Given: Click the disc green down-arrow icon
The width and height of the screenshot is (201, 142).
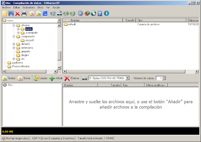Looking at the screenshot, I should (x=66, y=14).
